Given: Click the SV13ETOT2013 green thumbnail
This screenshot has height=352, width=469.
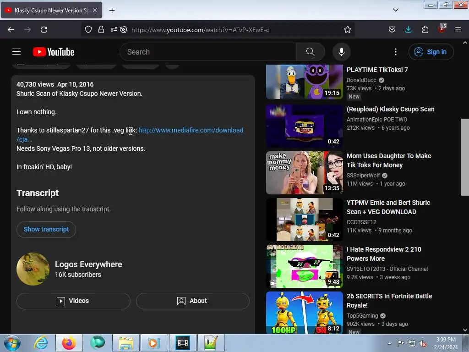Looking at the screenshot, I should point(305,266).
